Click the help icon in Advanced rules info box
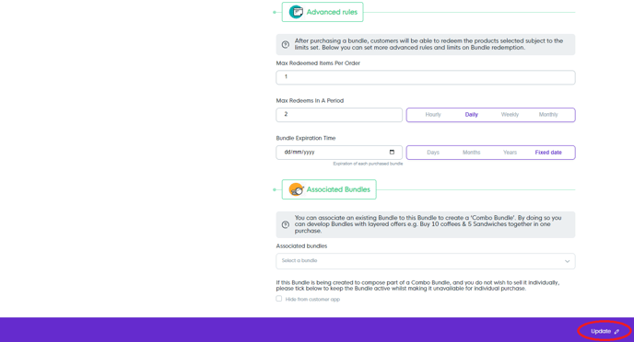 (286, 44)
